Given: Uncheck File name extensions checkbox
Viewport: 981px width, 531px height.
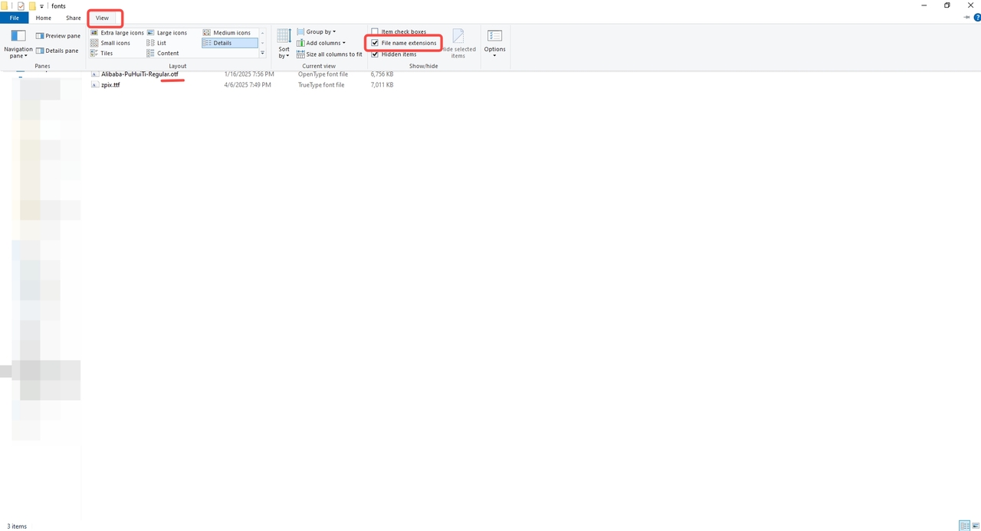Looking at the screenshot, I should click(x=375, y=43).
